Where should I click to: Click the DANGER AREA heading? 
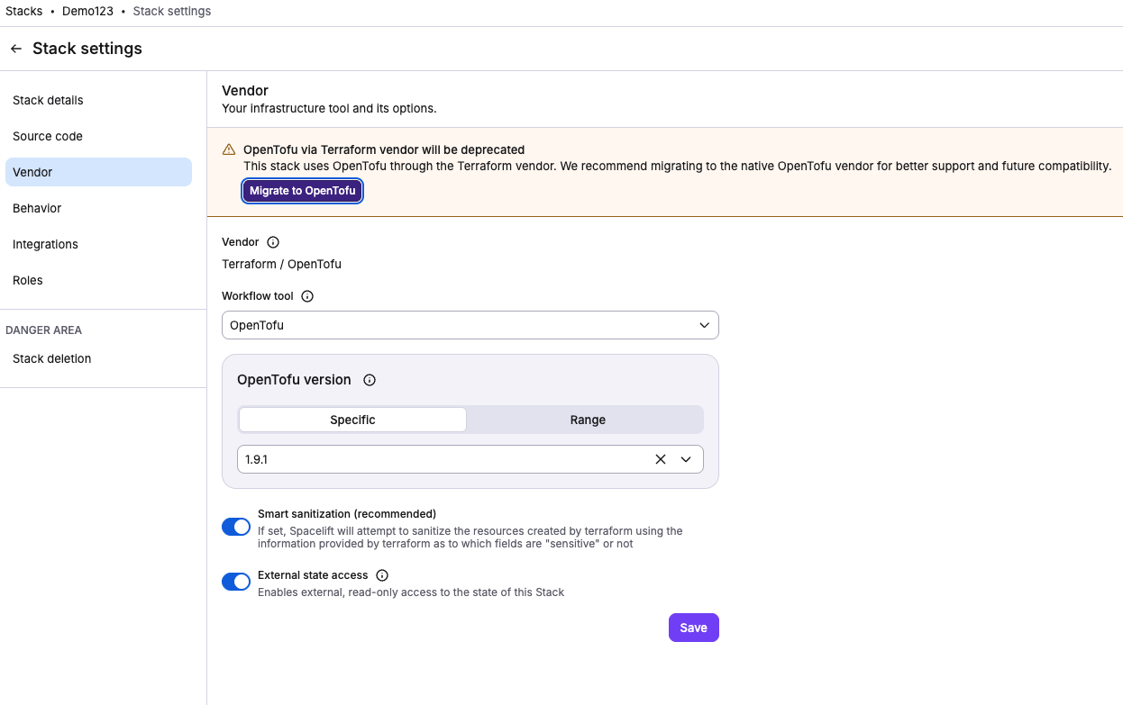[x=43, y=330]
